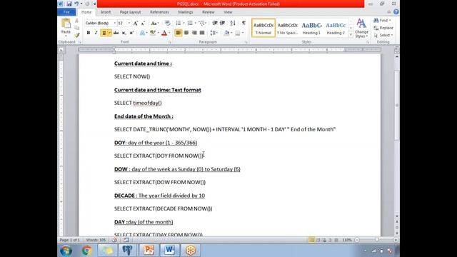The width and height of the screenshot is (457, 257).
Task: Click the proofing errors status icon
Action: pyautogui.click(x=114, y=240)
